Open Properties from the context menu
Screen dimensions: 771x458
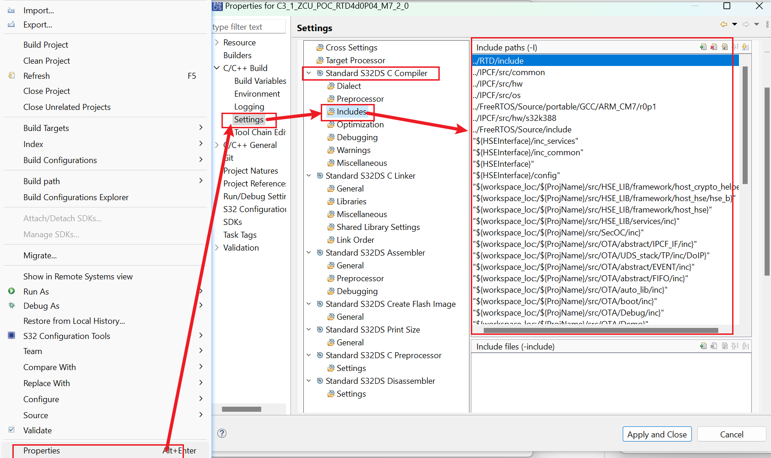click(x=42, y=450)
